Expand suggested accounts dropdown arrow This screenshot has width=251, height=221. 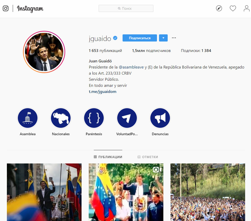pos(163,38)
